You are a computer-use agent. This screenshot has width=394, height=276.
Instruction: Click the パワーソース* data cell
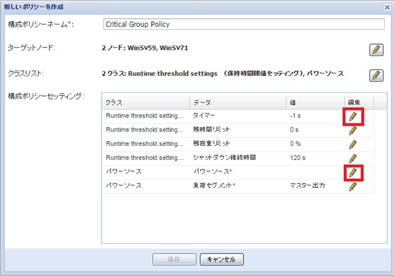(238, 172)
